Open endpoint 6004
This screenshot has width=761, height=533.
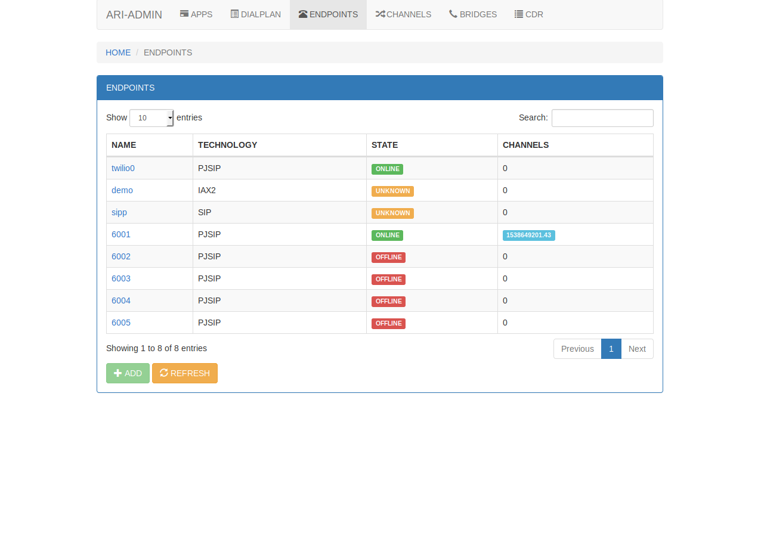pyautogui.click(x=121, y=300)
